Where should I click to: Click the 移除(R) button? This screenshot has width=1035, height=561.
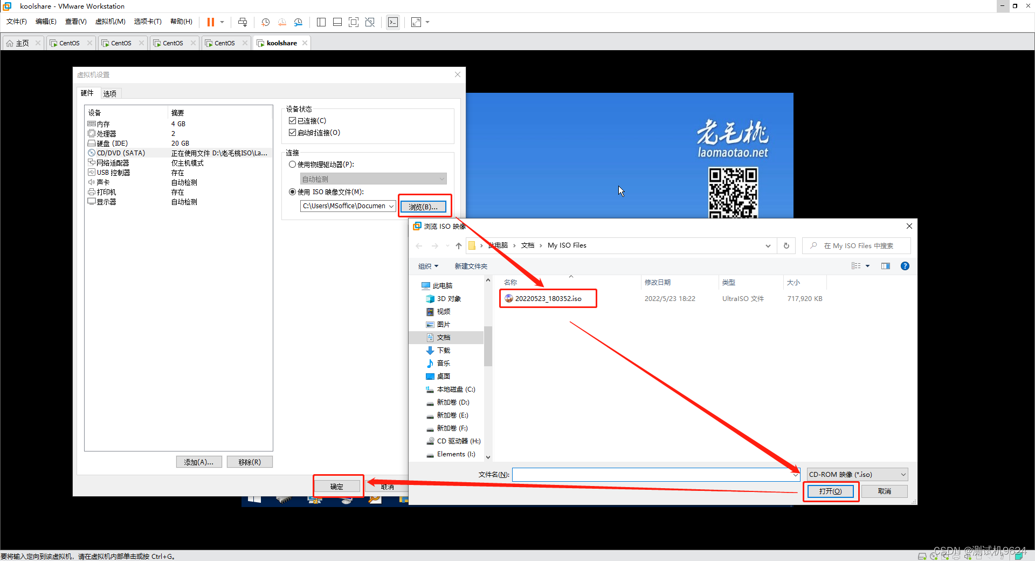coord(250,462)
